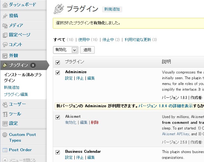Open the ダッシュボード menu
204x162 pixels.
tap(22, 4)
